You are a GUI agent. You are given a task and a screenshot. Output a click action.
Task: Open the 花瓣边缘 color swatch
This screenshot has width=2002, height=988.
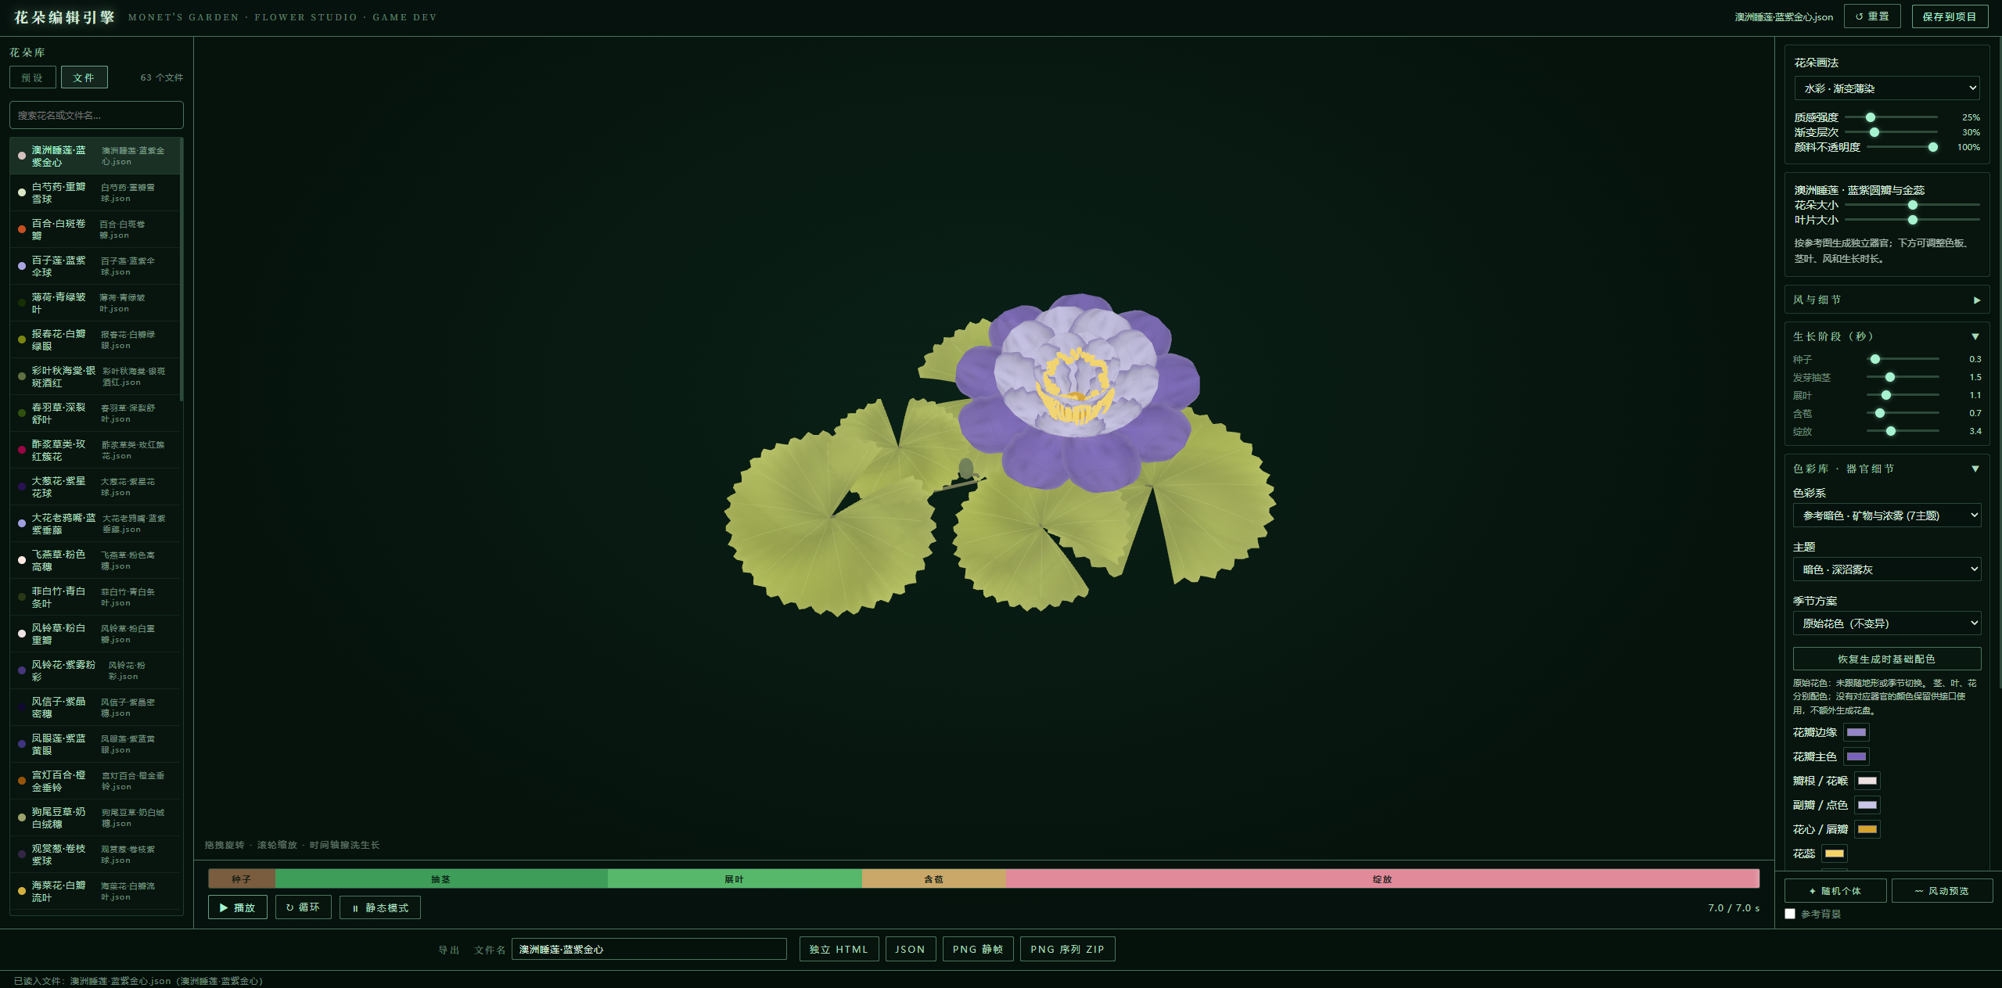coord(1856,732)
